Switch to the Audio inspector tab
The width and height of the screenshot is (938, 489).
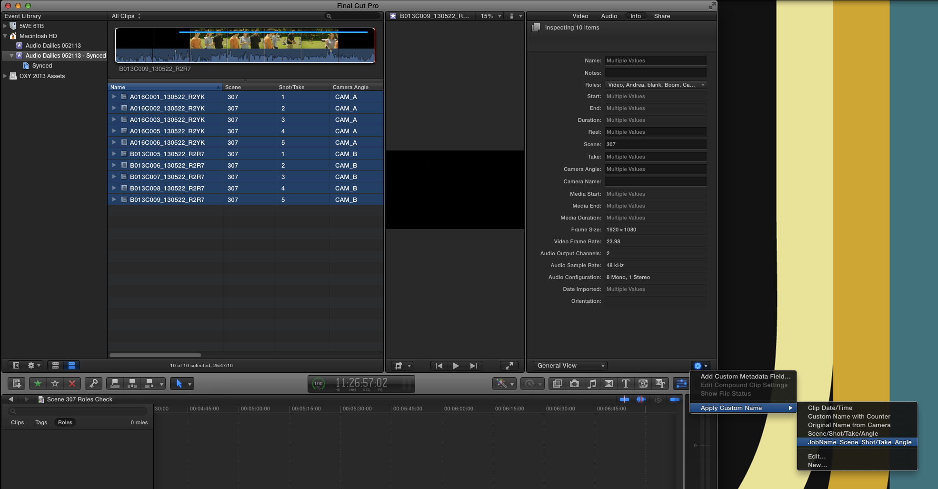609,16
